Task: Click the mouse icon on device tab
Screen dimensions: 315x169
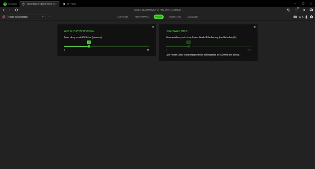Action: pos(23,4)
